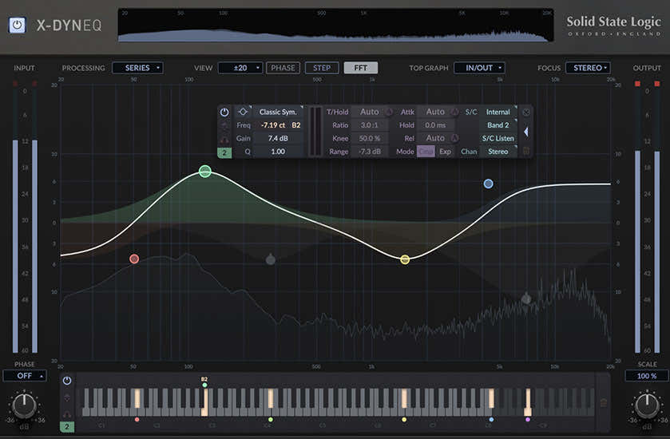Select the red band node on graph
Screen dimensions: 670x439
[134, 259]
